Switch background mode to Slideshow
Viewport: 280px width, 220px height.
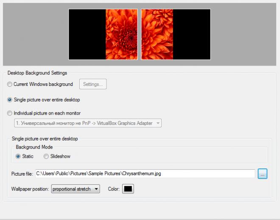tap(46, 156)
